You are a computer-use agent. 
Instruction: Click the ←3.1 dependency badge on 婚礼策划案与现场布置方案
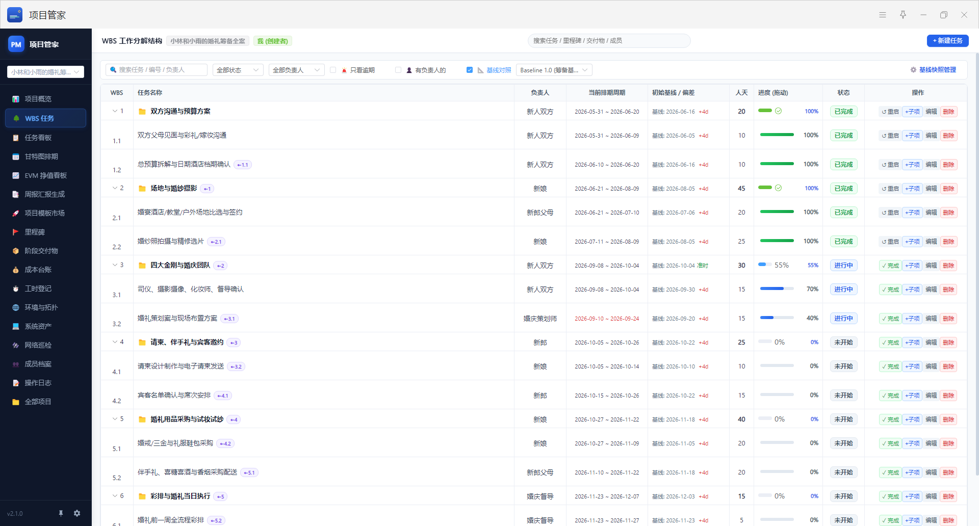pos(229,319)
